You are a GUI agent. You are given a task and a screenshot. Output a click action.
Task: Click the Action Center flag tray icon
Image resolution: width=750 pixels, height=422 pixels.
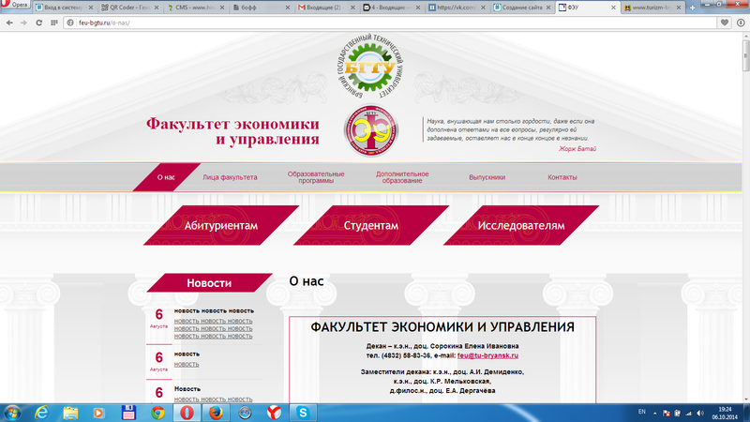666,413
